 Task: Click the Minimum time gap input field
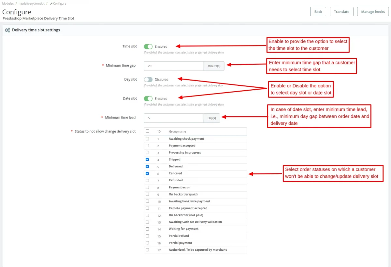[x=173, y=66]
